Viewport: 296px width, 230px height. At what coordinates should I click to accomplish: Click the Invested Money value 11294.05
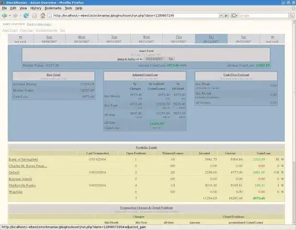(87, 84)
